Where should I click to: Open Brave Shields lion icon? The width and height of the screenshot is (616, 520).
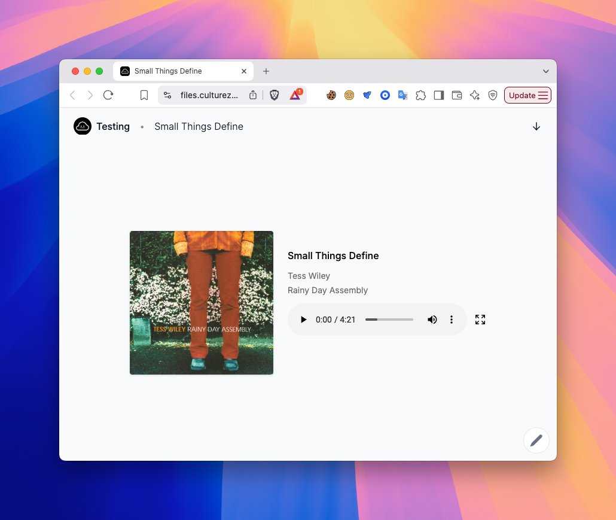point(275,95)
